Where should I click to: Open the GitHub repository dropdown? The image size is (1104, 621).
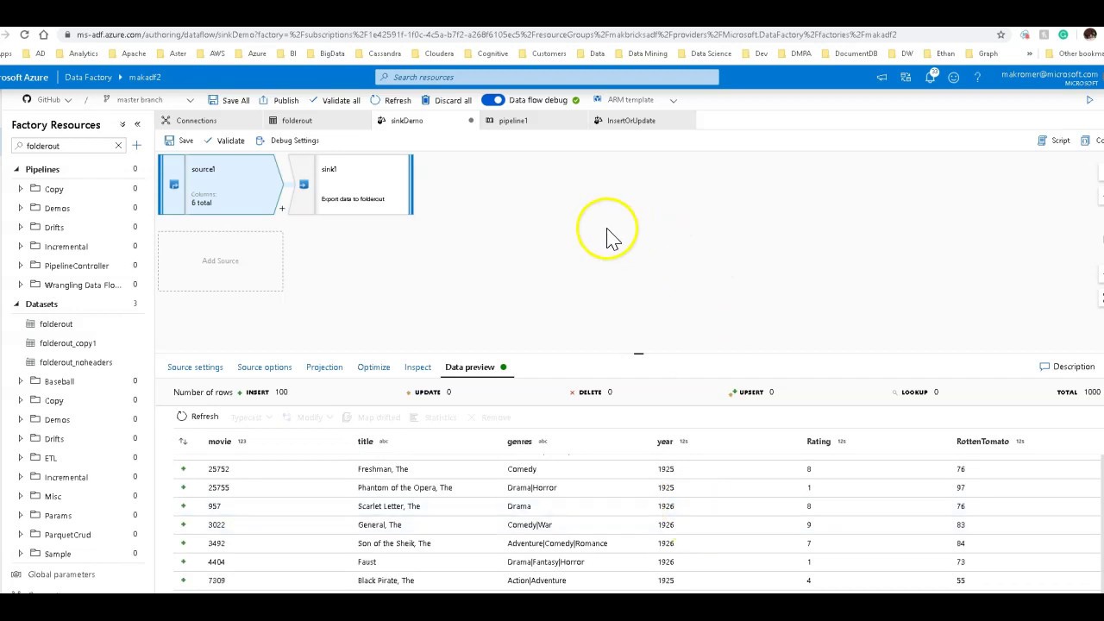pyautogui.click(x=47, y=100)
